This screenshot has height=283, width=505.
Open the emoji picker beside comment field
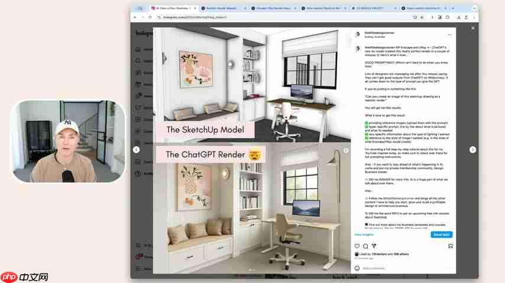click(357, 268)
